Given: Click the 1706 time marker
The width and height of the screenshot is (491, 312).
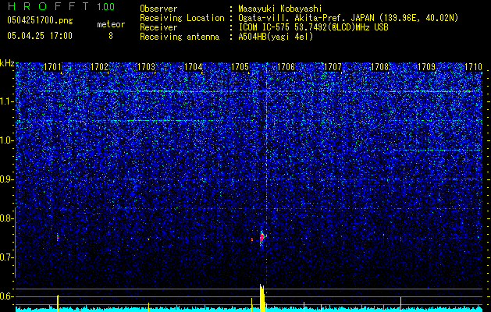Looking at the screenshot, I should (286, 67).
